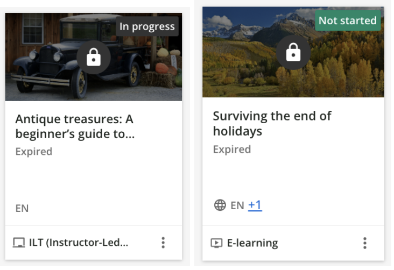Click the EN language label on Antique treasures card
Image resolution: width=394 pixels, height=270 pixels.
pyautogui.click(x=22, y=208)
